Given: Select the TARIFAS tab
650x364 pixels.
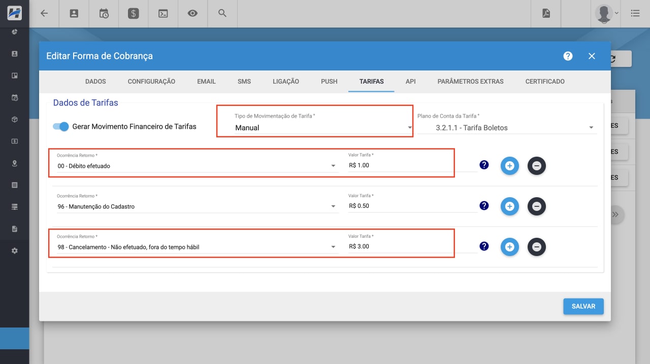Looking at the screenshot, I should [372, 81].
